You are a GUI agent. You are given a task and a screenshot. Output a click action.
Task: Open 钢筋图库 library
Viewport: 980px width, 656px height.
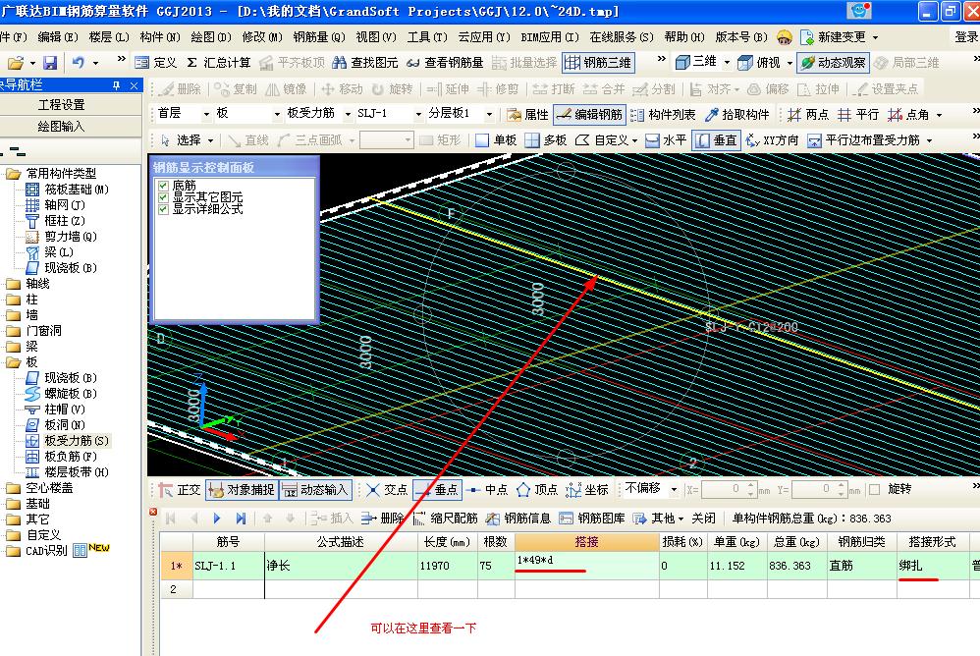(592, 518)
